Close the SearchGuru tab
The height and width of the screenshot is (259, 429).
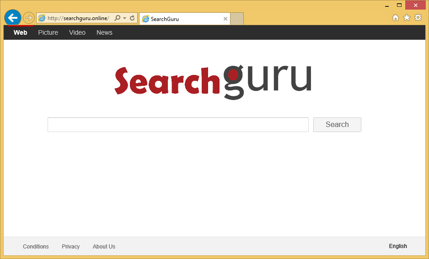coord(225,19)
